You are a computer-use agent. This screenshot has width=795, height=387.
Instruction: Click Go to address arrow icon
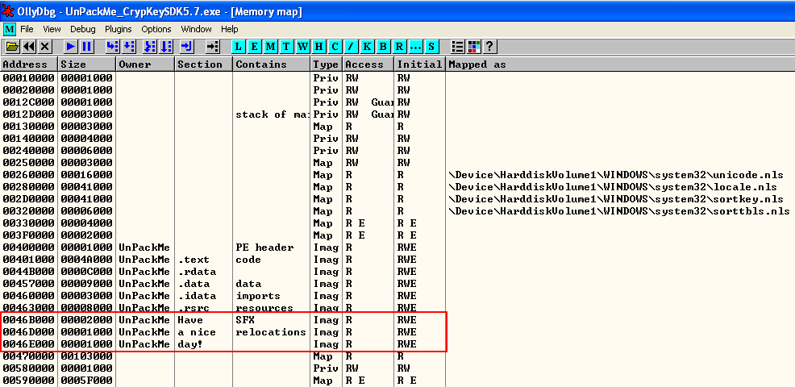[x=212, y=47]
